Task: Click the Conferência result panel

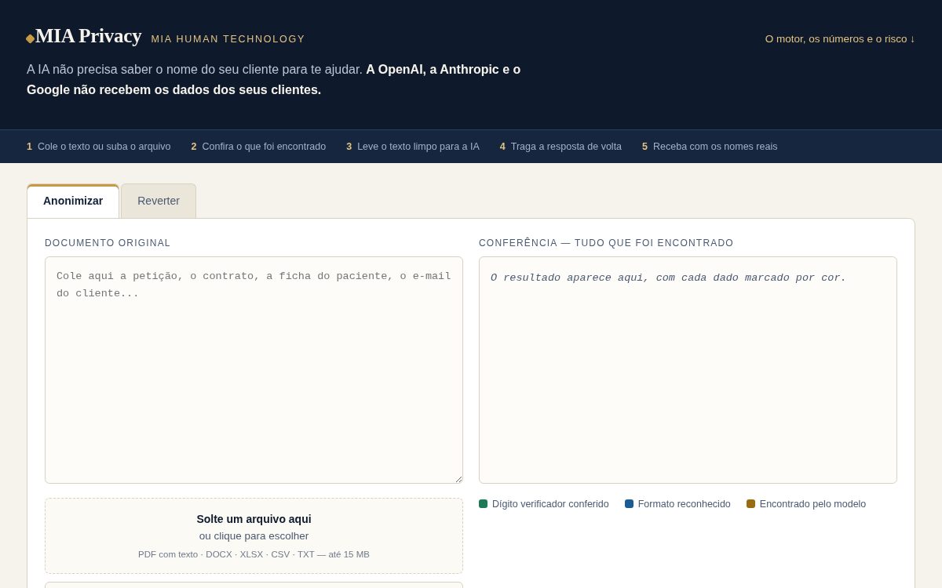Action: [x=688, y=370]
